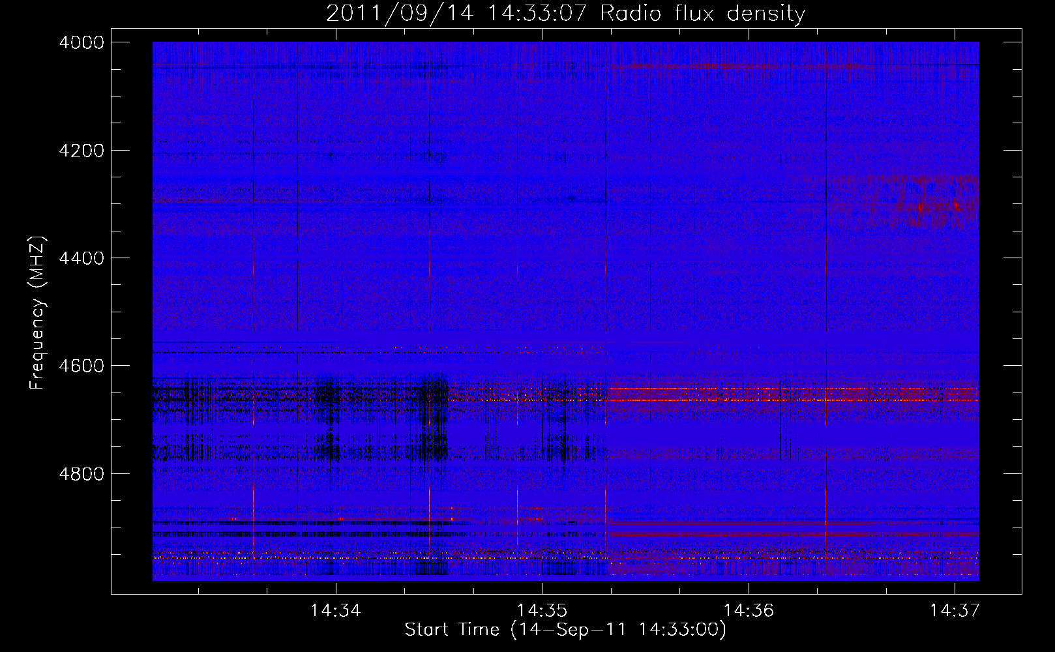The image size is (1055, 652).
Task: Click the 4200 frequency axis label
Action: click(x=82, y=151)
